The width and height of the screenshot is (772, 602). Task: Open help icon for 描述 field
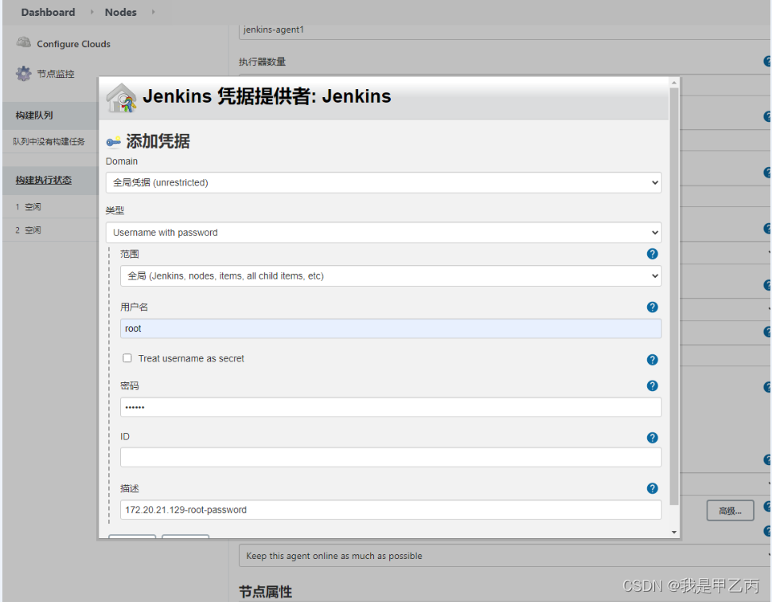tap(652, 488)
